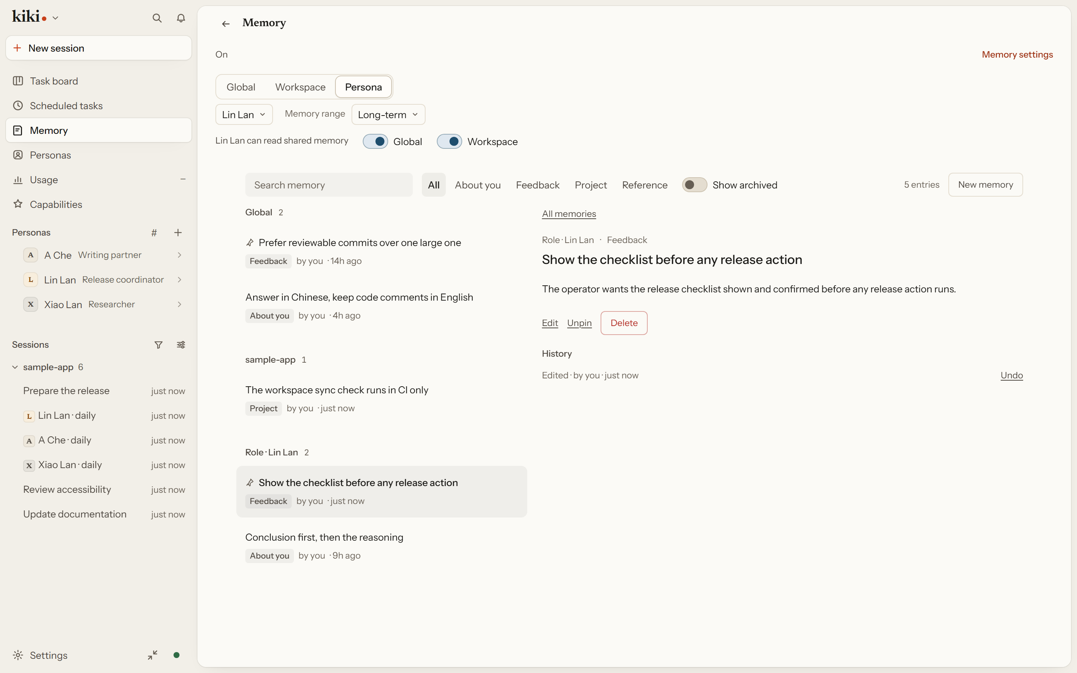Expand the A Che persona chevron
Viewport: 1077px width, 673px height.
179,255
